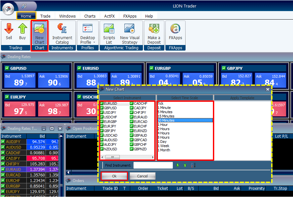Select GBPUSD in the instrument list
This screenshot has height=197, width=293.
pyautogui.click(x=110, y=108)
